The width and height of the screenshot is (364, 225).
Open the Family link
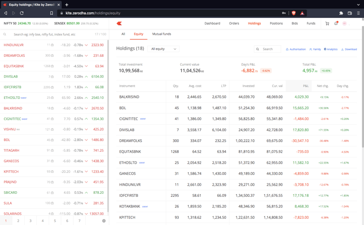(x=315, y=49)
